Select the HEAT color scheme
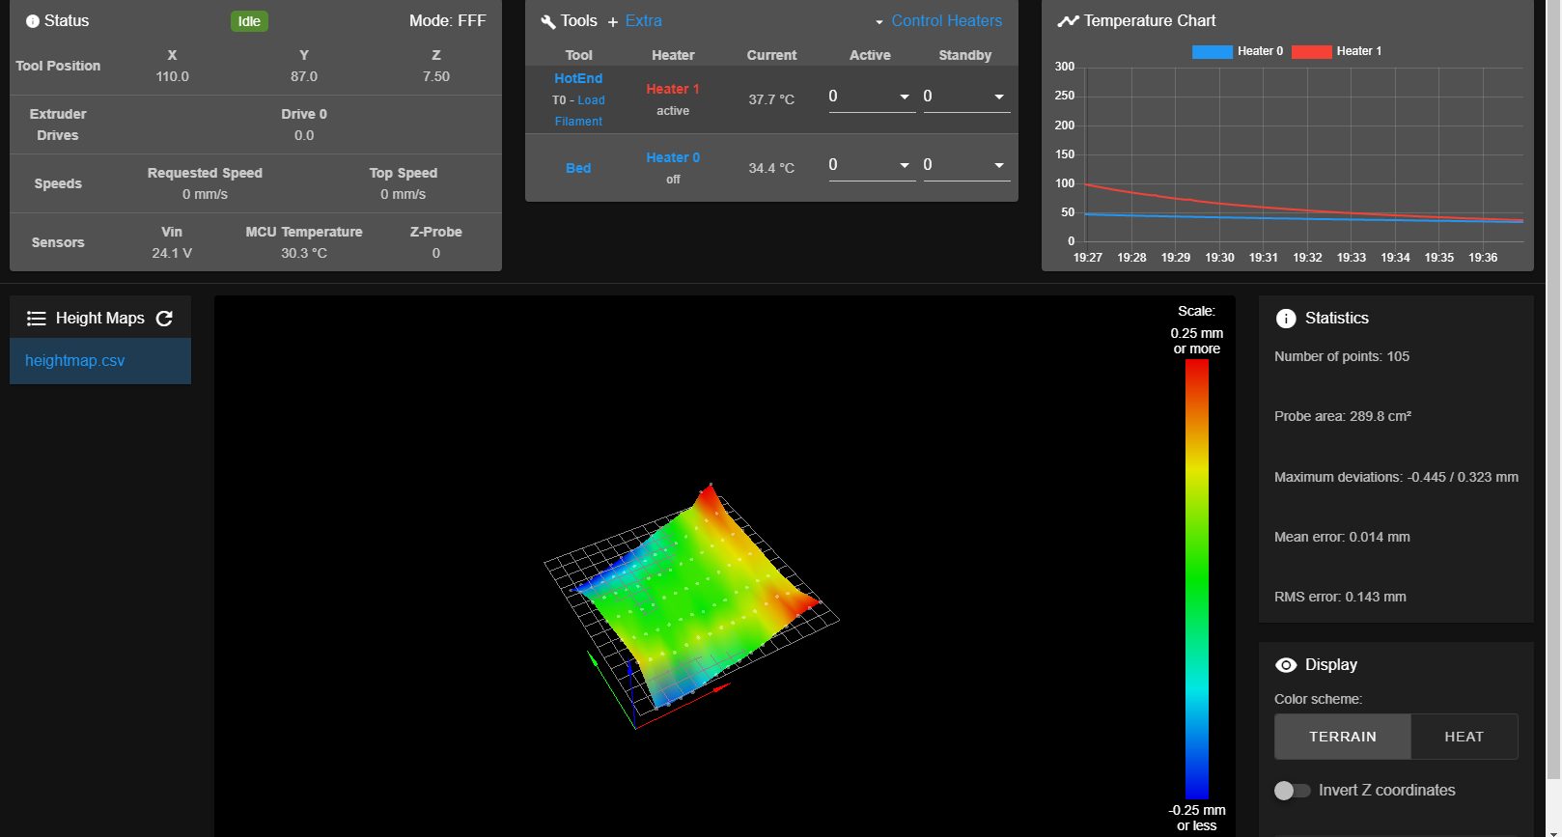The width and height of the screenshot is (1562, 837). [x=1464, y=737]
